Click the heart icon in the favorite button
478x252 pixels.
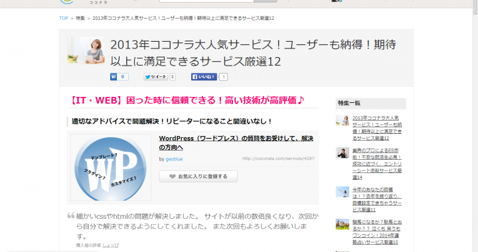point(172,176)
